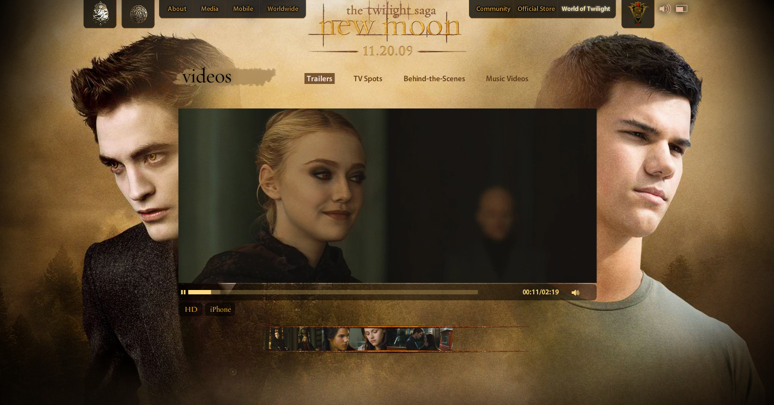Viewport: 774px width, 405px height.
Task: Open the Media menu
Action: pyautogui.click(x=210, y=9)
